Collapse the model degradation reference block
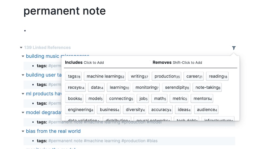This screenshot has height=149, width=264. pos(23,113)
